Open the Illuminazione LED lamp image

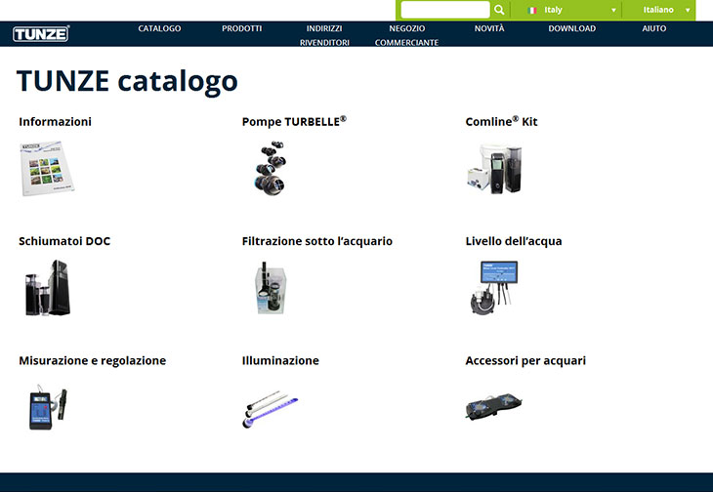271,408
